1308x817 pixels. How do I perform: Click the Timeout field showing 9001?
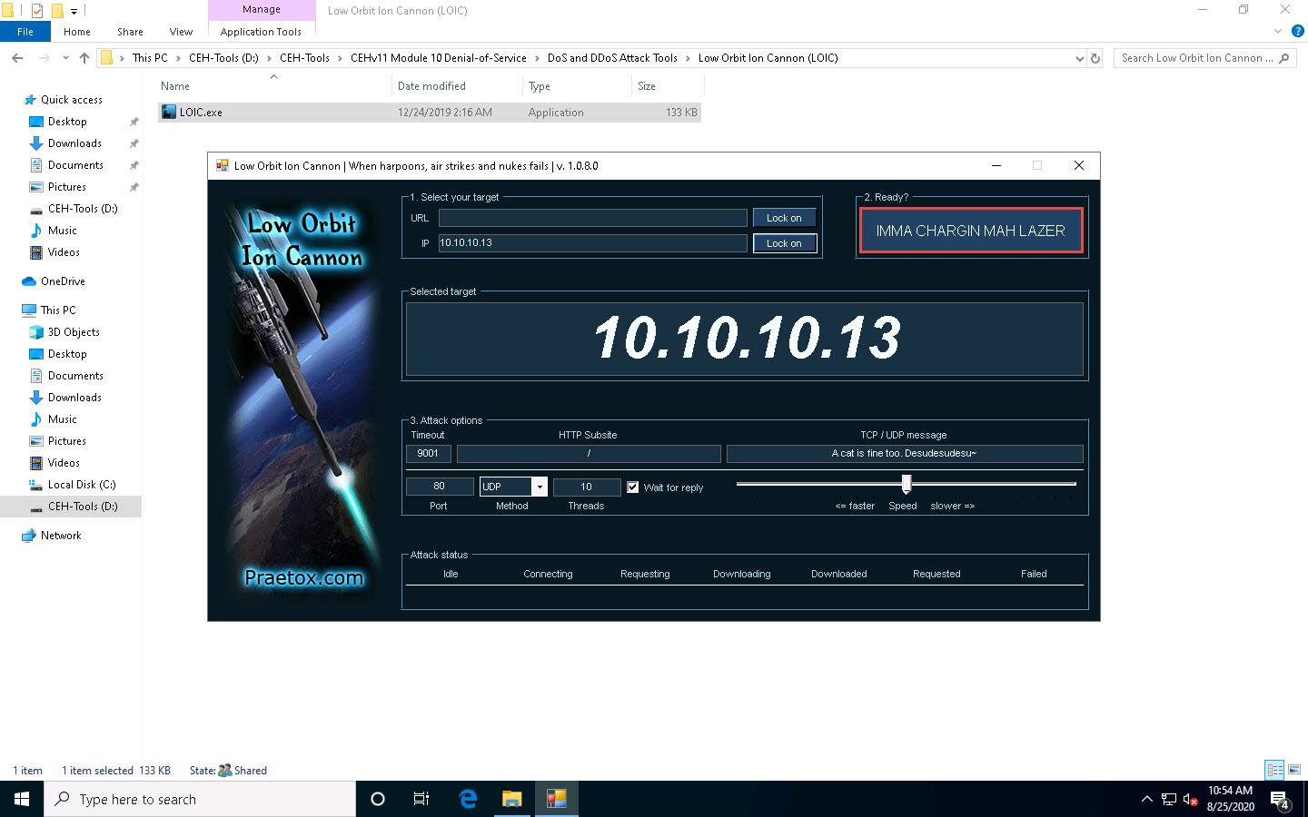pos(428,453)
